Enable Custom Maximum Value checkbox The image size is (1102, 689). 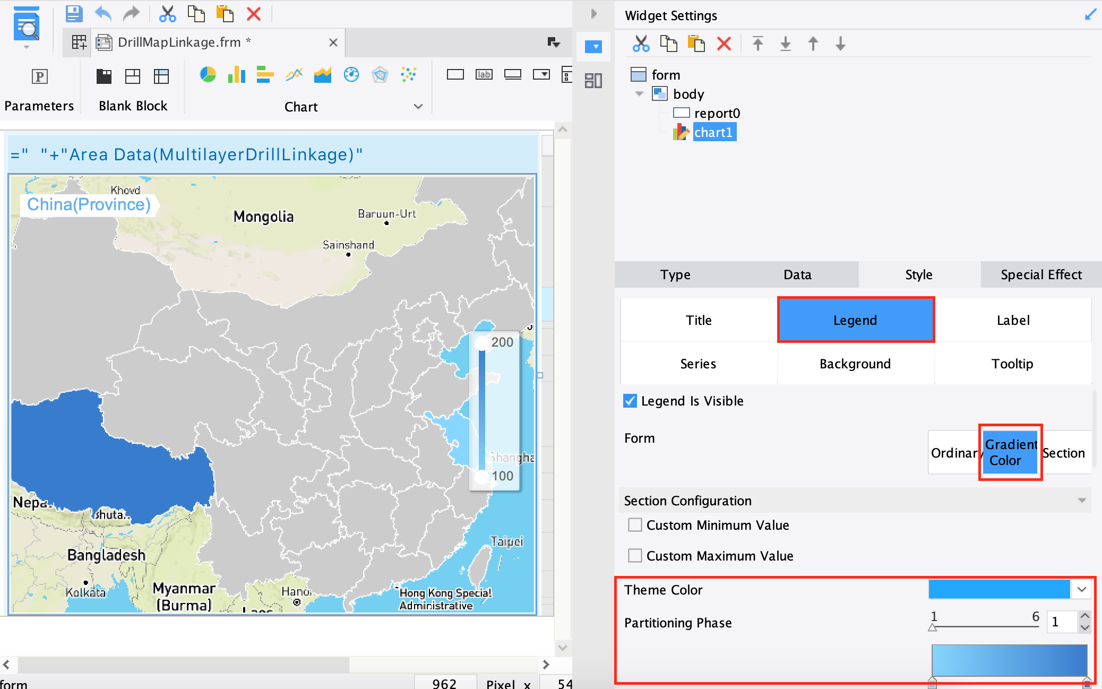pos(635,556)
